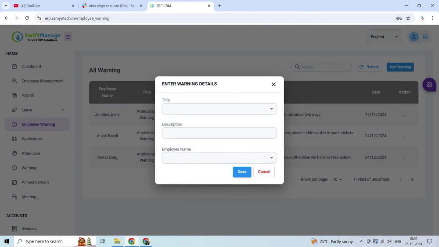
Task: Open Windows Start menu
Action: click(x=7, y=241)
